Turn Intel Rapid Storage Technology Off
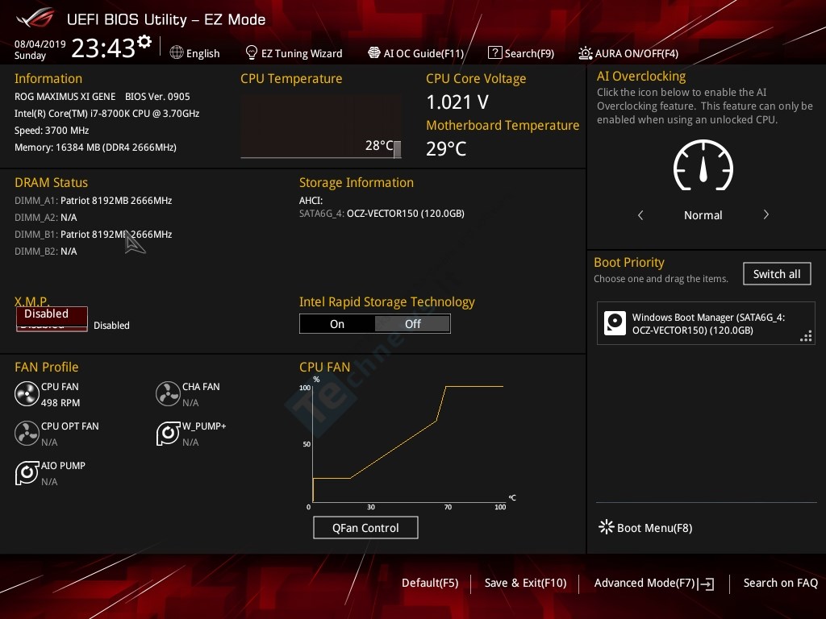The width and height of the screenshot is (826, 619). pos(412,324)
